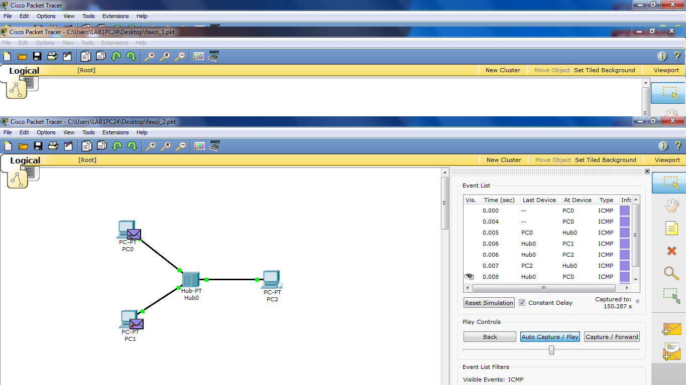Click the Time (sec) column header

[499, 200]
